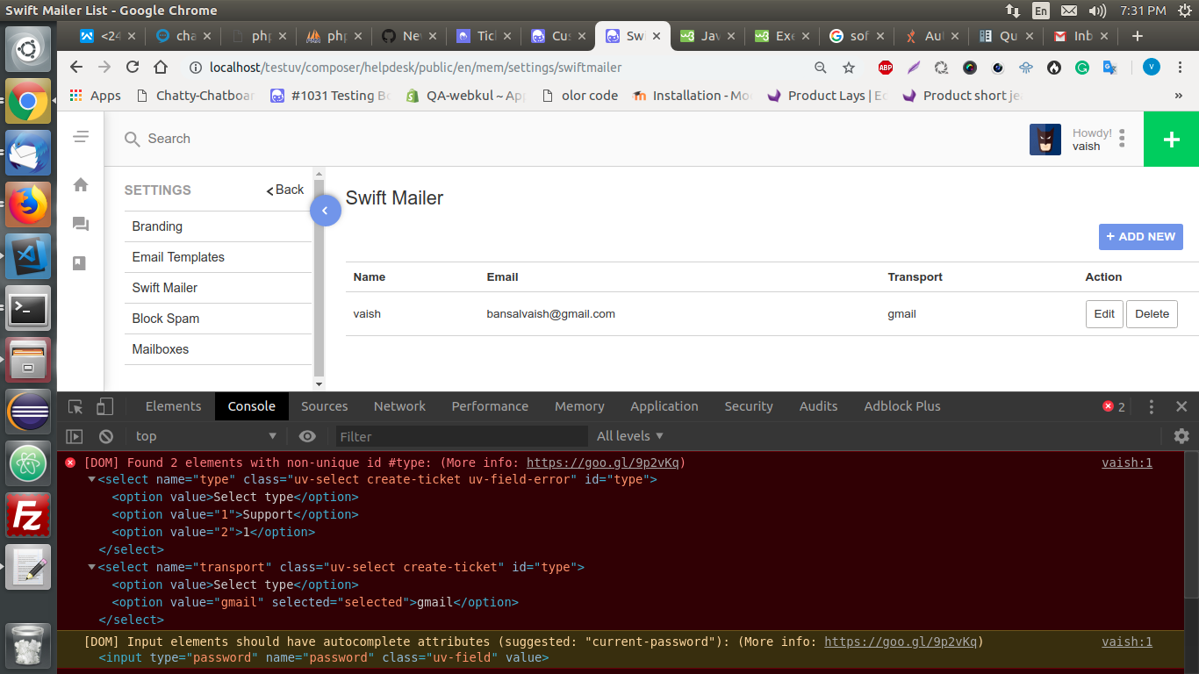Switch to the Network tab in DevTools
Screen dimensions: 1199x674
click(x=399, y=406)
